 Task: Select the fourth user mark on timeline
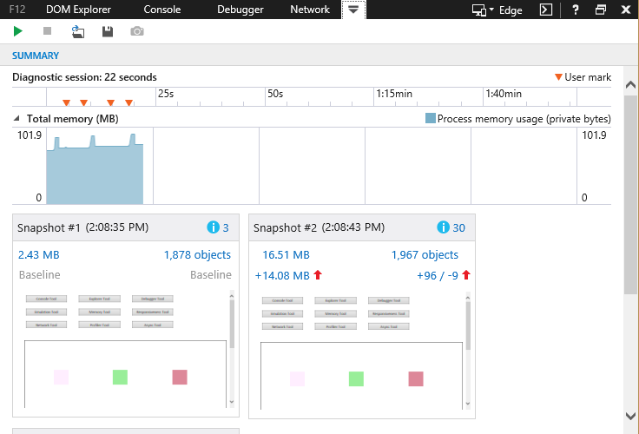coord(128,102)
